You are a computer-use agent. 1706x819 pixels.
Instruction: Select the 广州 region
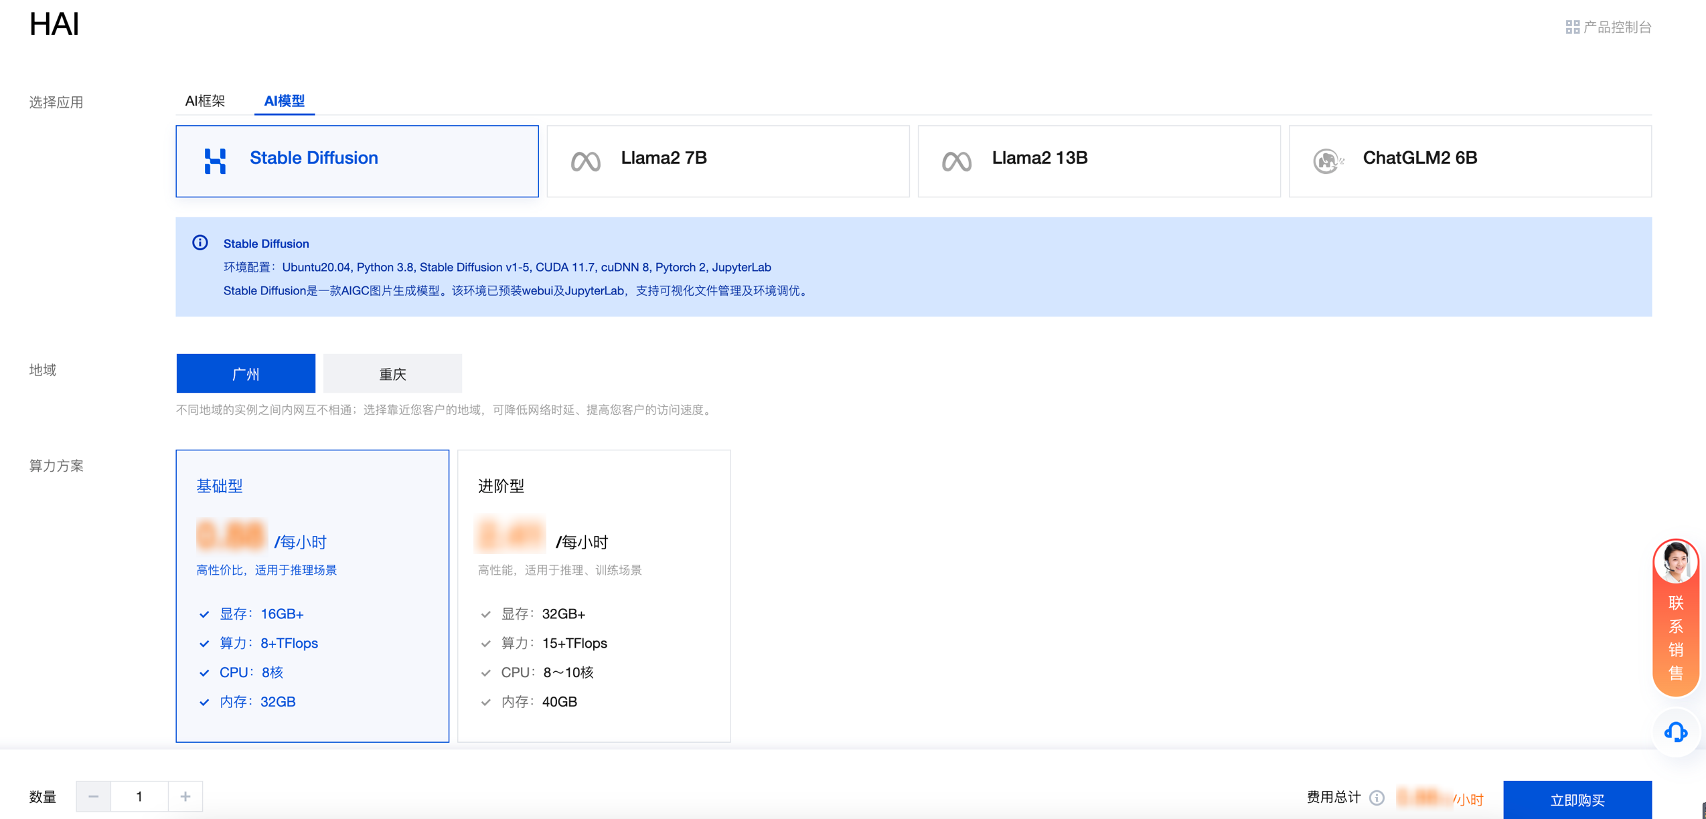246,373
